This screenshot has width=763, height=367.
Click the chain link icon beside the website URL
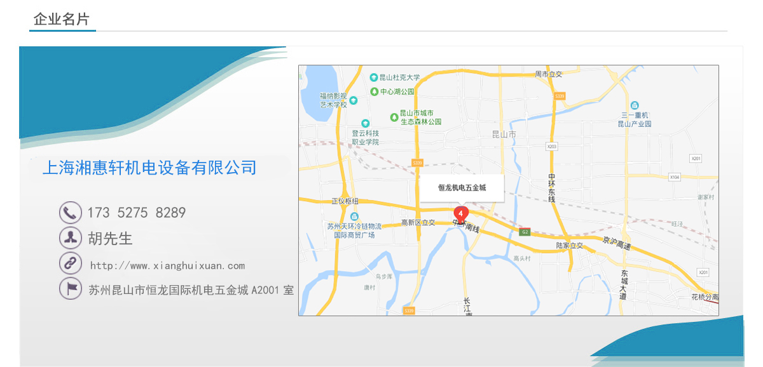pos(70,264)
